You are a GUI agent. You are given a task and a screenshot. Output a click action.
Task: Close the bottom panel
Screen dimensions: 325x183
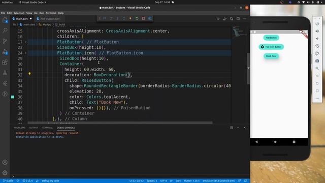(x=245, y=128)
